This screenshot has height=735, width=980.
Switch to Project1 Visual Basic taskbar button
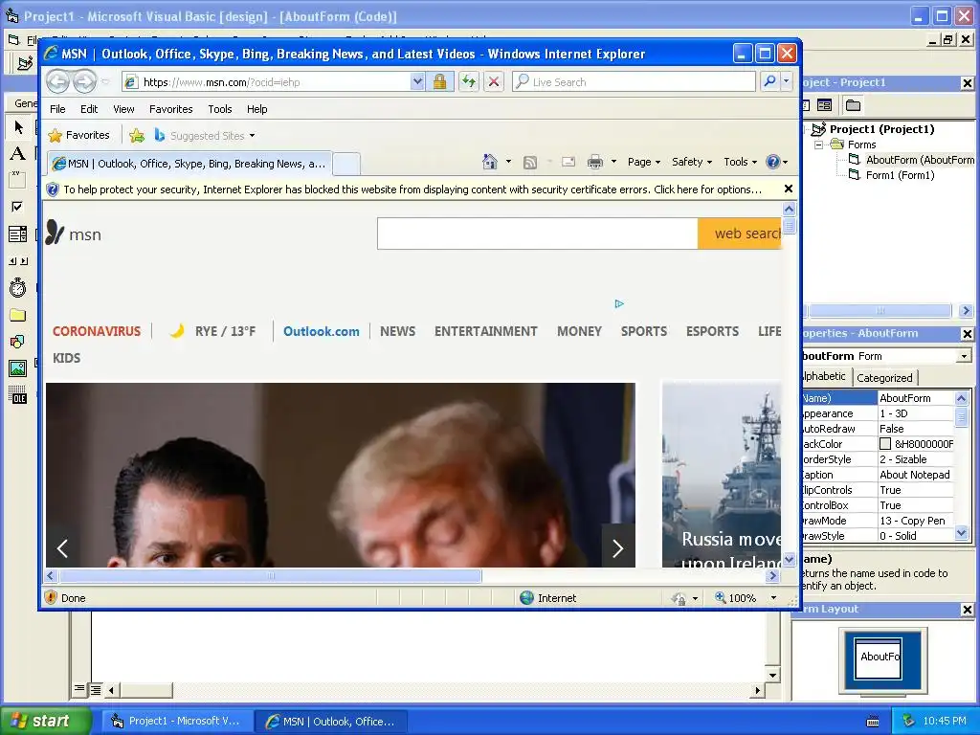pos(175,721)
